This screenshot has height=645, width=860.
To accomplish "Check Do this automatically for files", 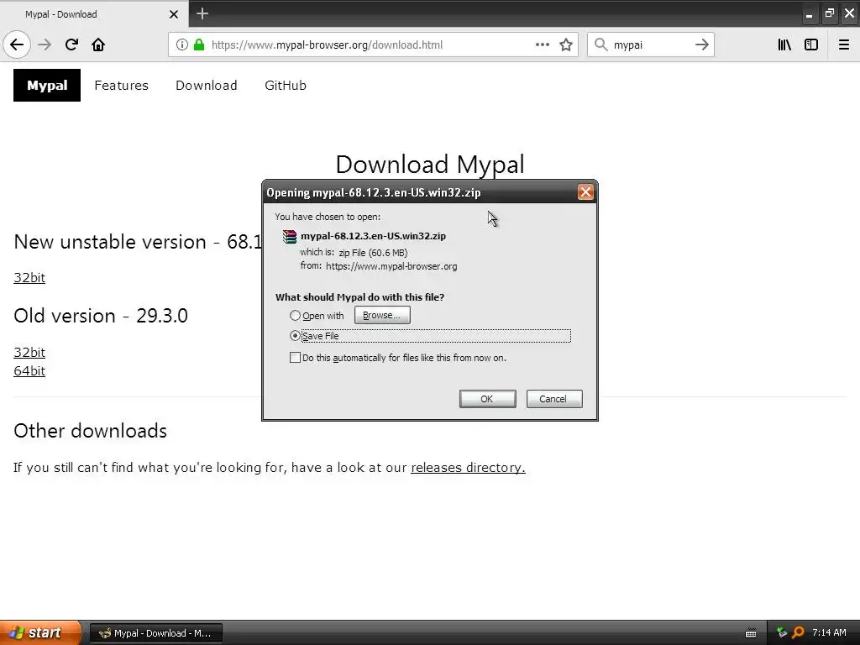I will pos(295,358).
